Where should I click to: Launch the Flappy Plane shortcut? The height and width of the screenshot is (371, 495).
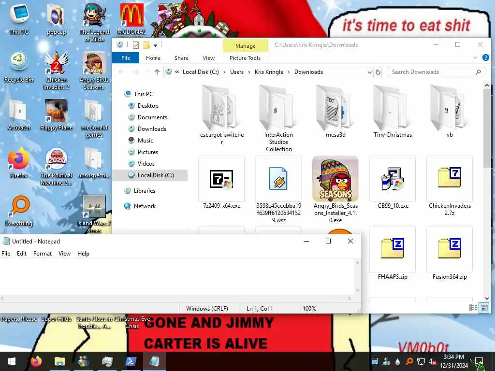(x=56, y=115)
